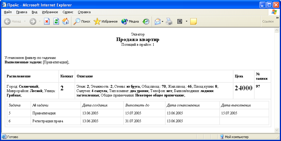Click the yellow note icon
Viewport: 281px width, 141px height.
tap(193, 21)
